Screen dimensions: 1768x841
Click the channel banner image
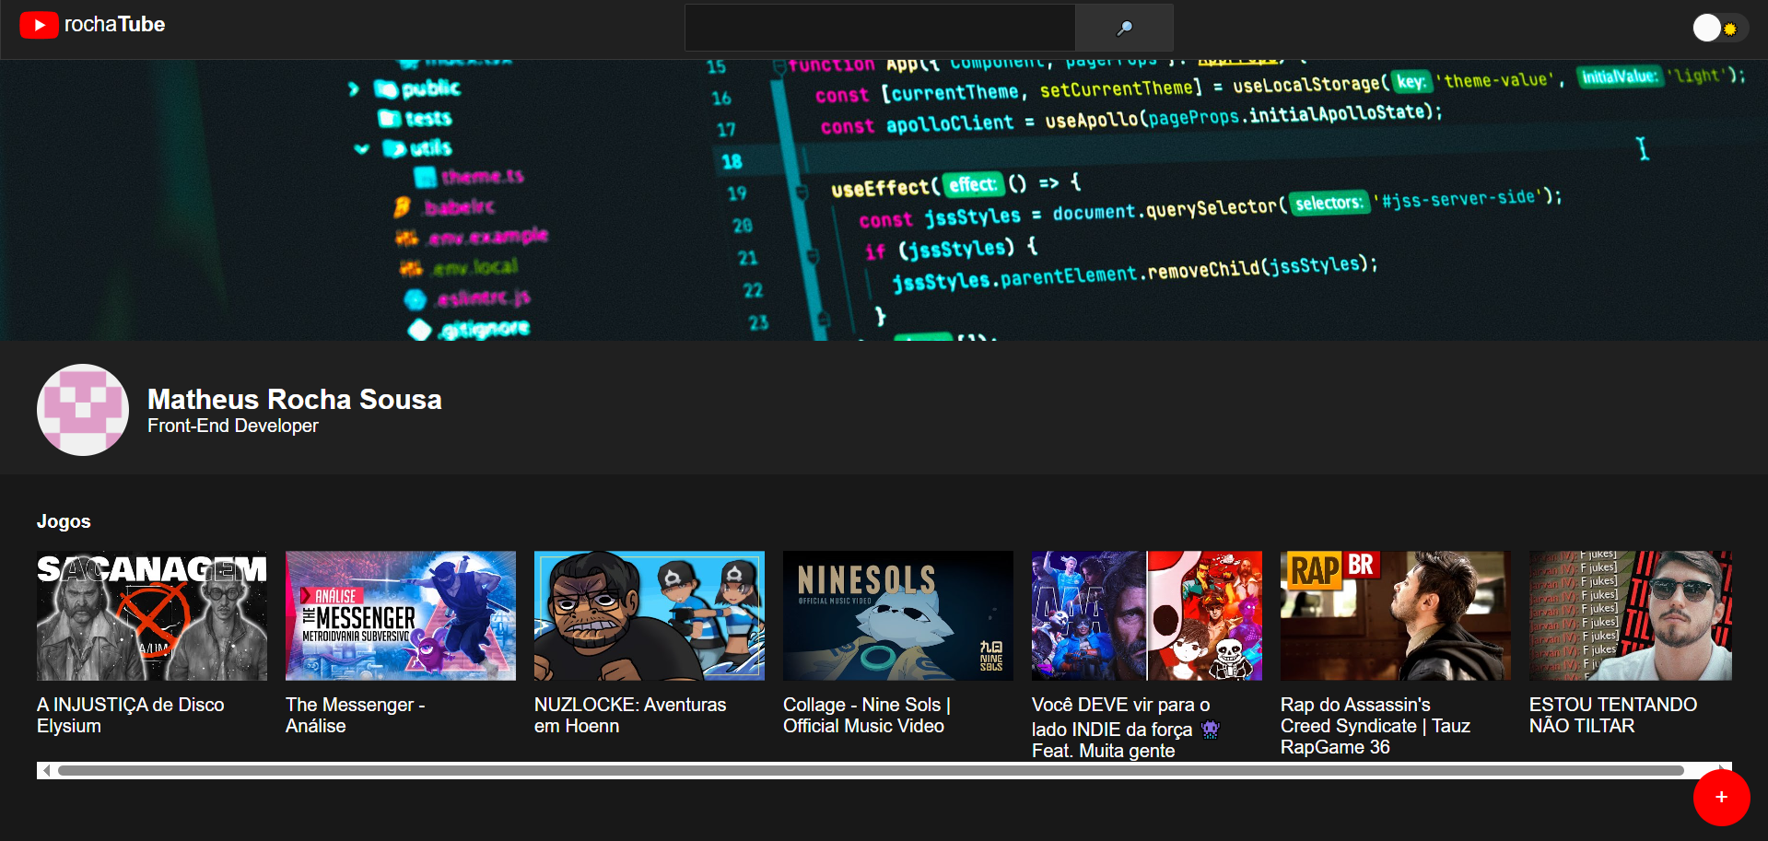tap(884, 196)
